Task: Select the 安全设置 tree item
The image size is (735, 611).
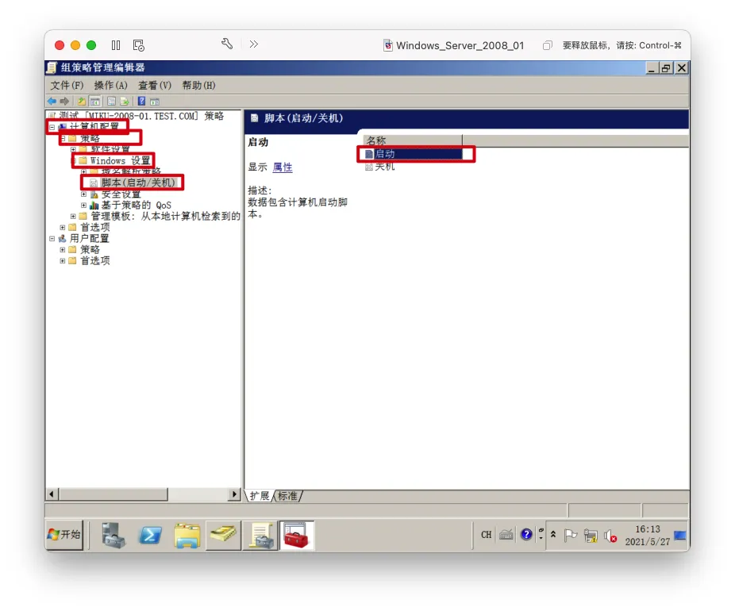Action: click(121, 194)
